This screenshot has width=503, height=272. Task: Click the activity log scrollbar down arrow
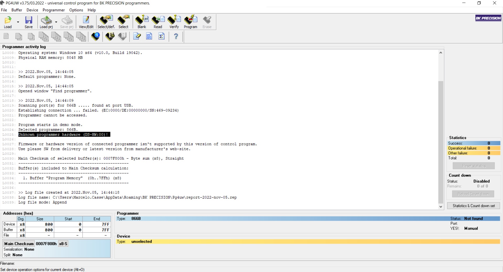441,207
